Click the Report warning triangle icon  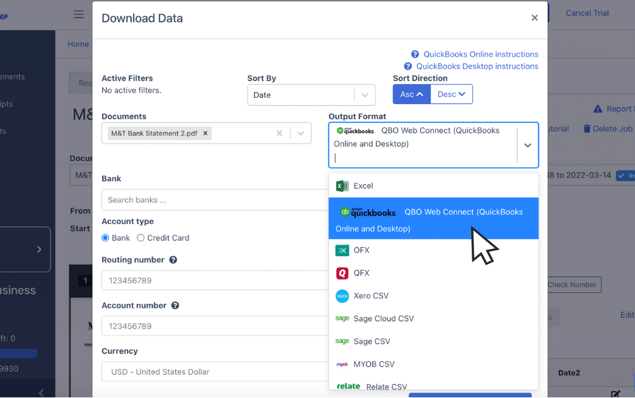click(x=598, y=108)
